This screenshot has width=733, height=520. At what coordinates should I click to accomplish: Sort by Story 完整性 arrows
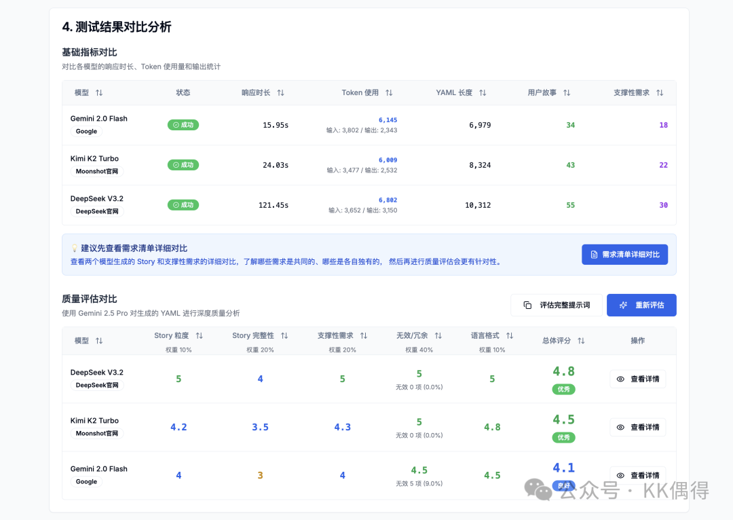coord(284,336)
